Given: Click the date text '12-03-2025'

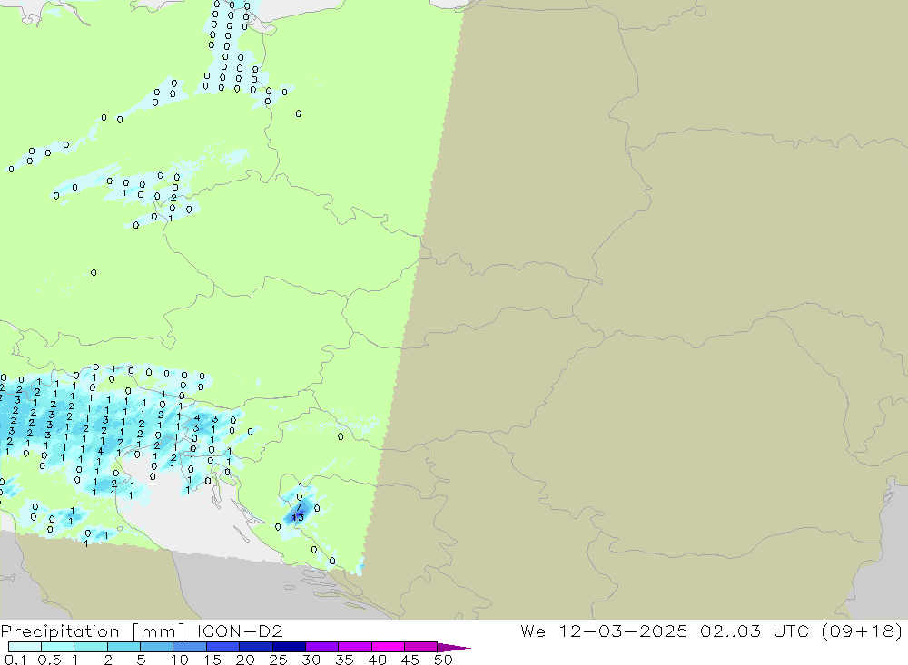Looking at the screenshot, I should click(623, 631).
